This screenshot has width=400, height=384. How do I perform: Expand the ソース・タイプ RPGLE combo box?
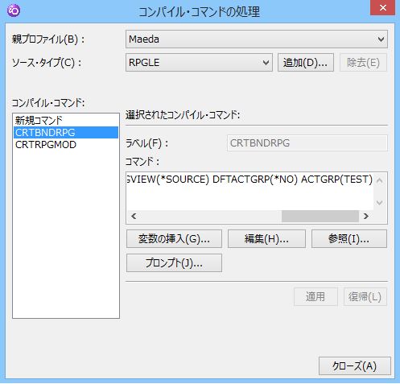(199, 63)
